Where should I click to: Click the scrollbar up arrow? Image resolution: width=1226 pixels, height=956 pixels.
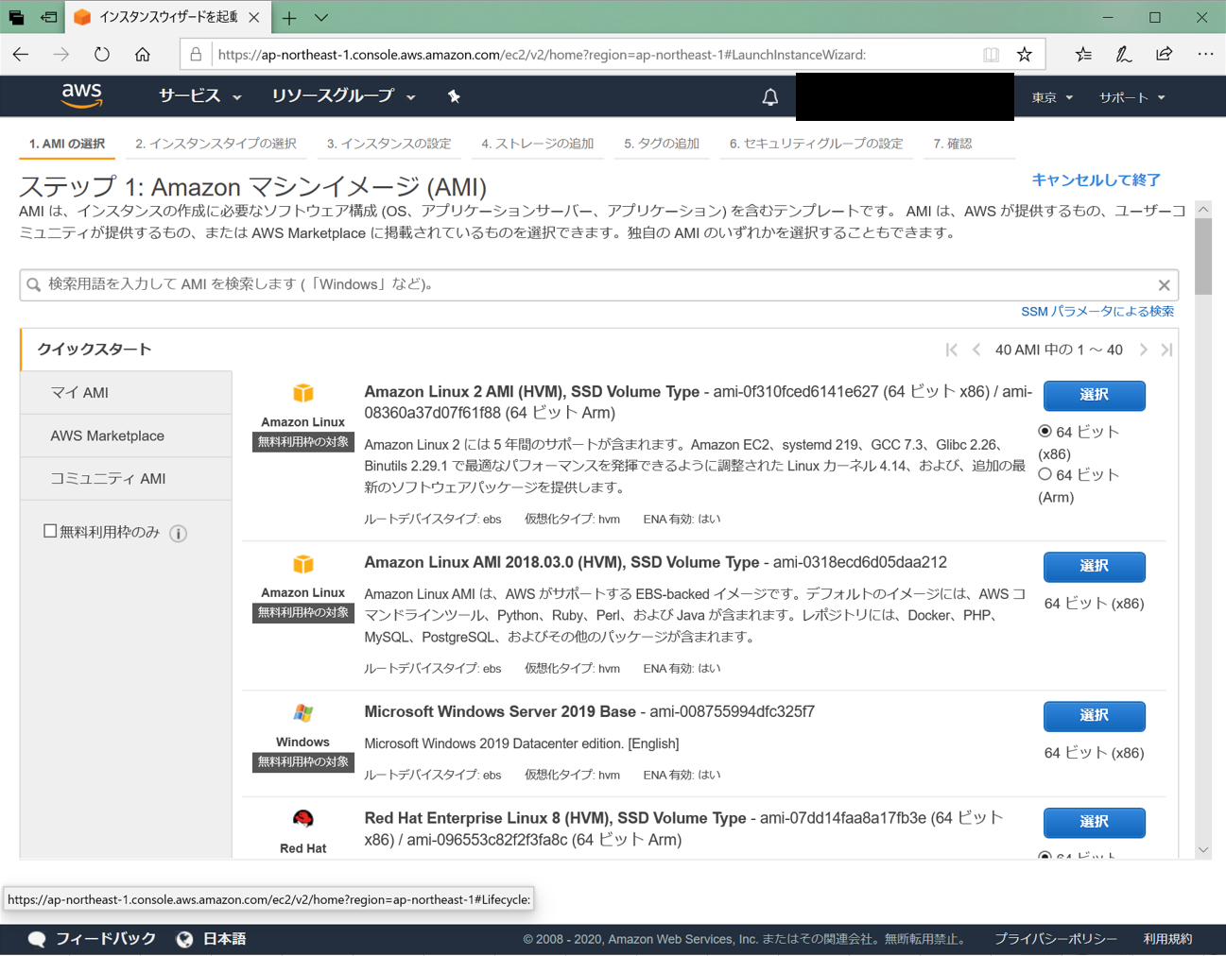[x=1203, y=209]
